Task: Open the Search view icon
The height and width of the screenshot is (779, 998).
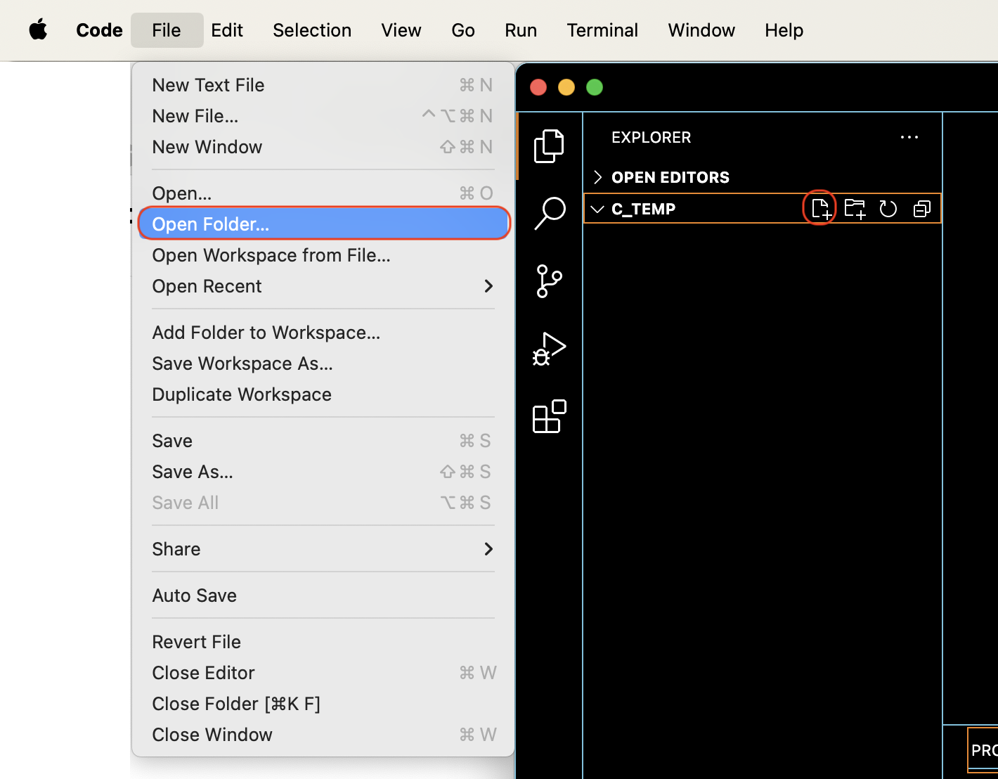Action: point(549,213)
